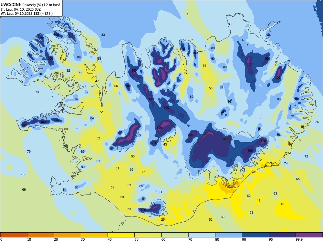Click the humidity value '47'
323x242 pixels.
pos(97,81)
